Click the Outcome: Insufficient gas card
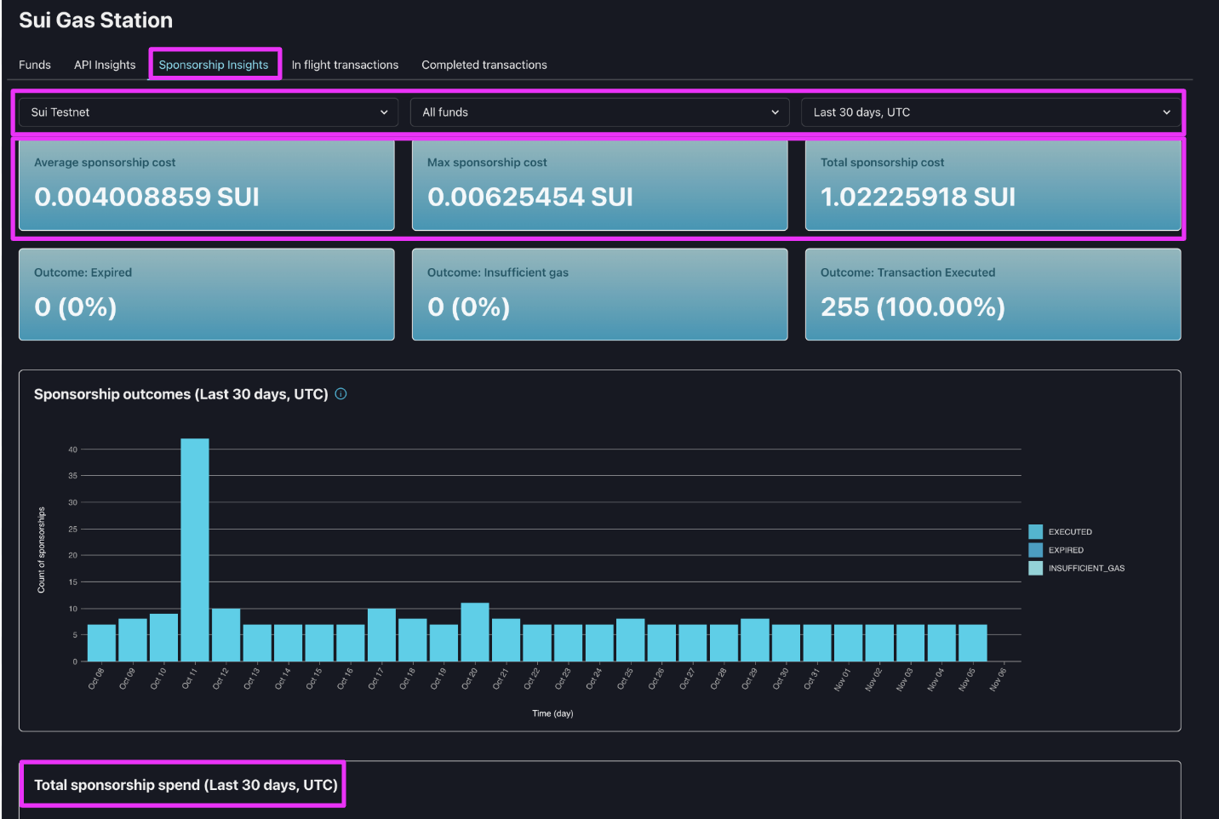 point(600,295)
